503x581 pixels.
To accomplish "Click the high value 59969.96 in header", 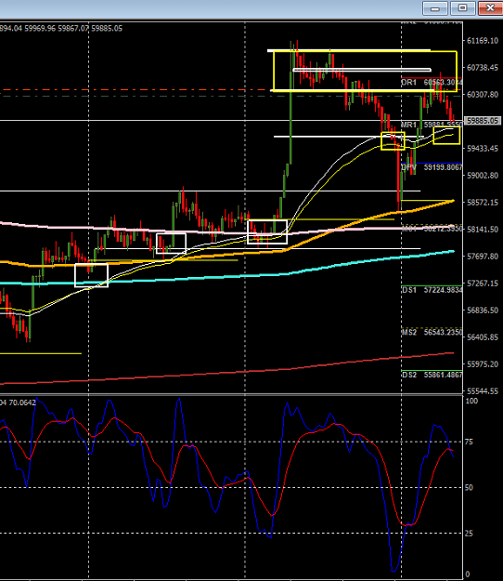I will (x=40, y=28).
